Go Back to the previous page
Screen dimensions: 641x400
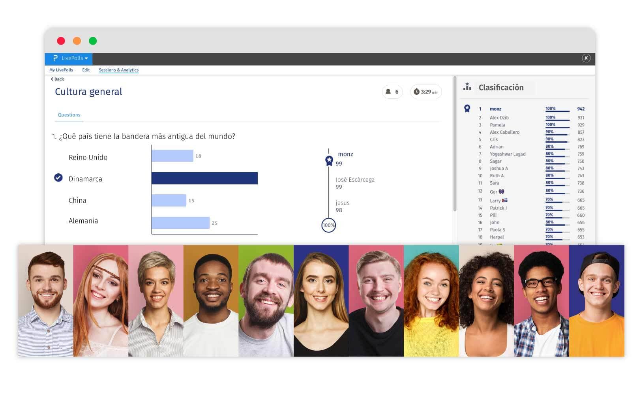[x=57, y=79]
